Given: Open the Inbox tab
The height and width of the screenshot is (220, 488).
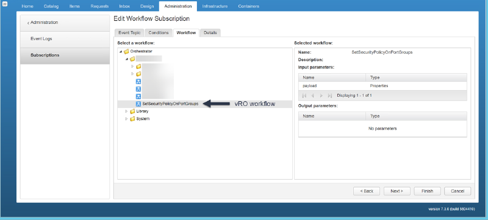Looking at the screenshot, I should tap(125, 6).
